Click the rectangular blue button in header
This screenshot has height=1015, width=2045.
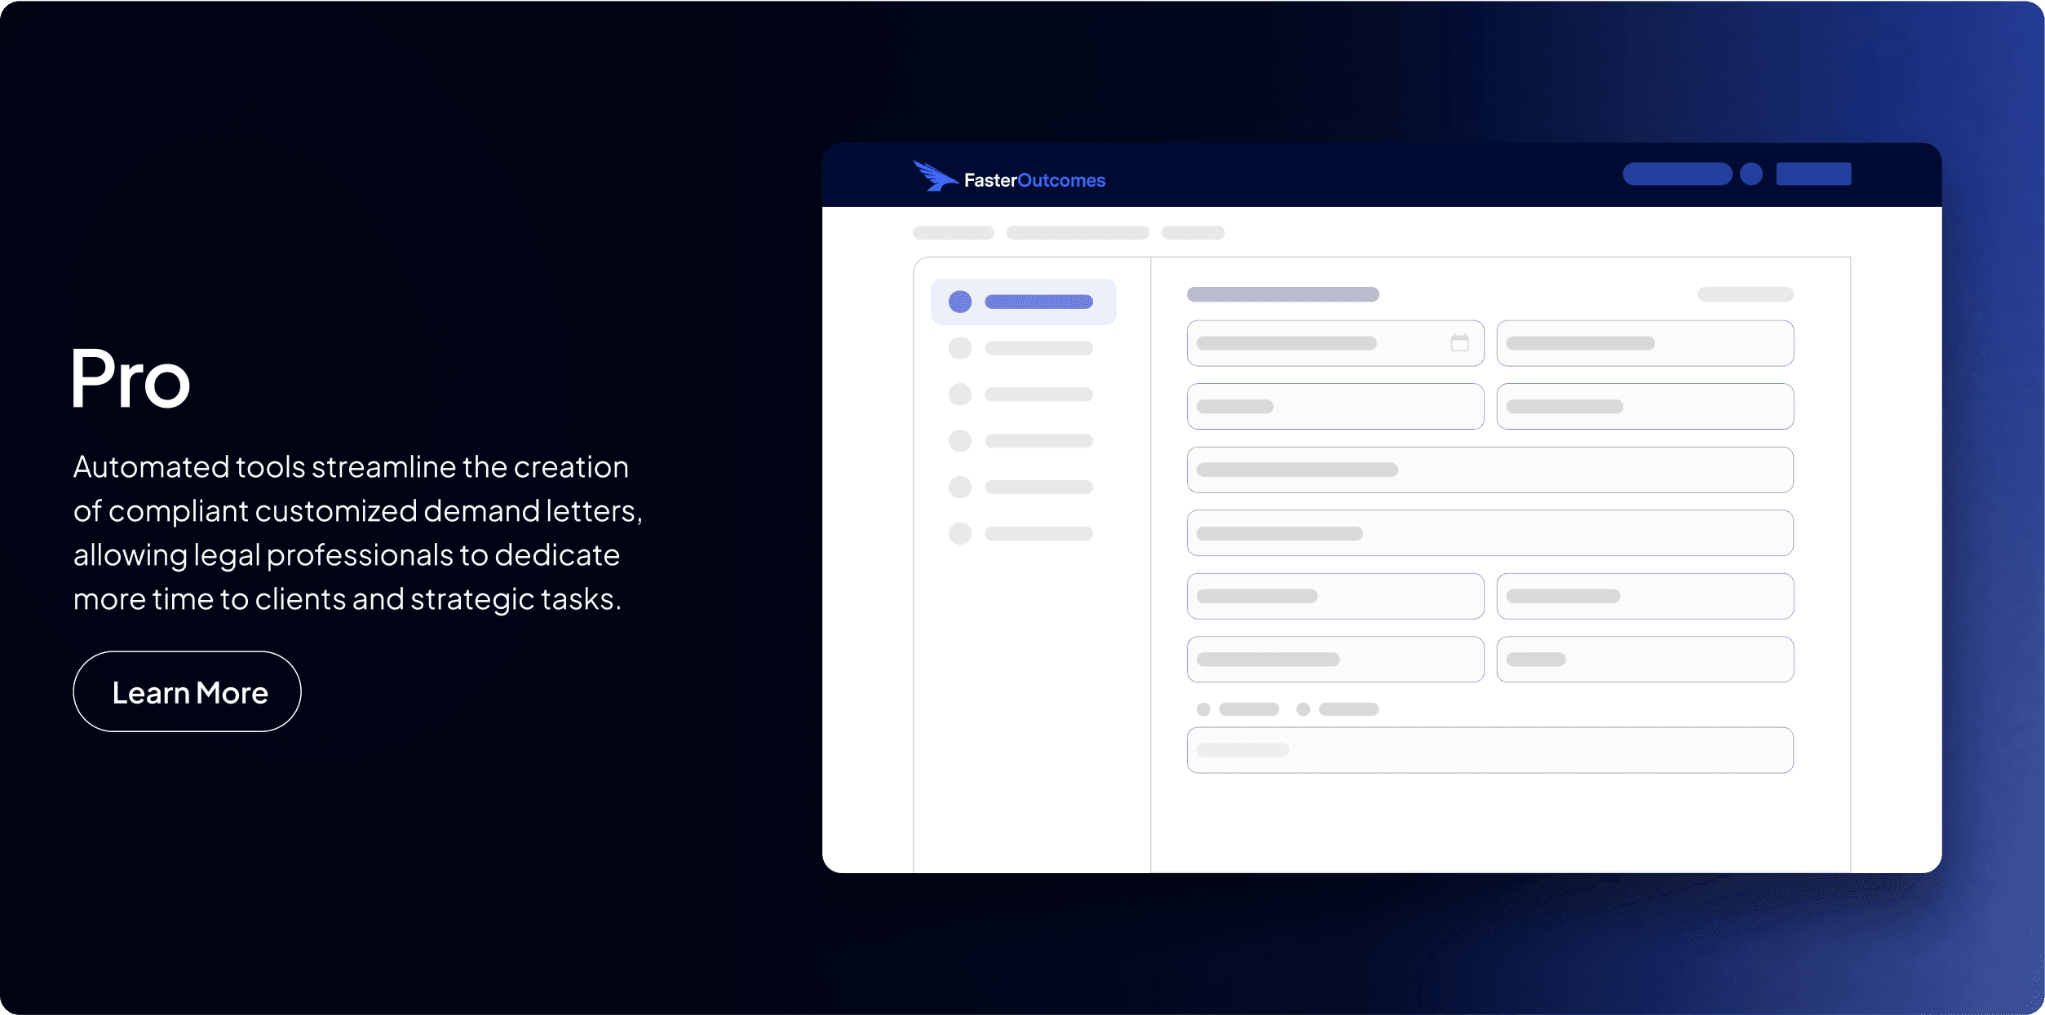tap(1813, 174)
